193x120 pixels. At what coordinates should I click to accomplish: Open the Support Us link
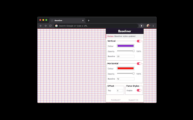click(133, 100)
